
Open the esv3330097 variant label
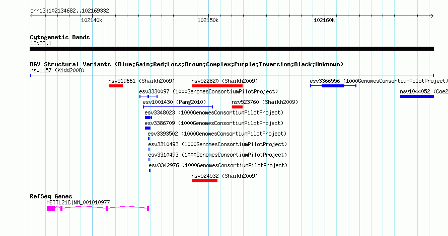coord(208,91)
